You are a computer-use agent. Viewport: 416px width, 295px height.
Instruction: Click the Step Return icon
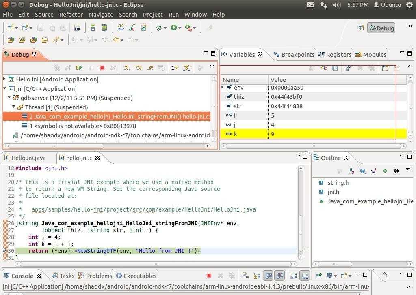click(150, 68)
